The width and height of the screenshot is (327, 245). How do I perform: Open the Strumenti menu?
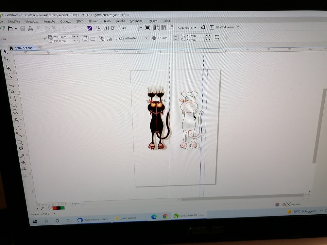136,21
